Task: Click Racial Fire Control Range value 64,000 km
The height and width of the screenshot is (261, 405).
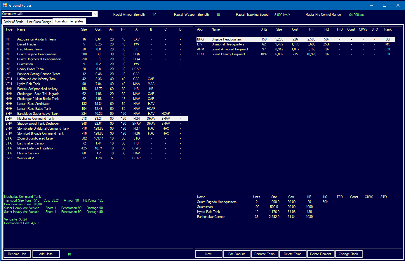Action: 357,15
